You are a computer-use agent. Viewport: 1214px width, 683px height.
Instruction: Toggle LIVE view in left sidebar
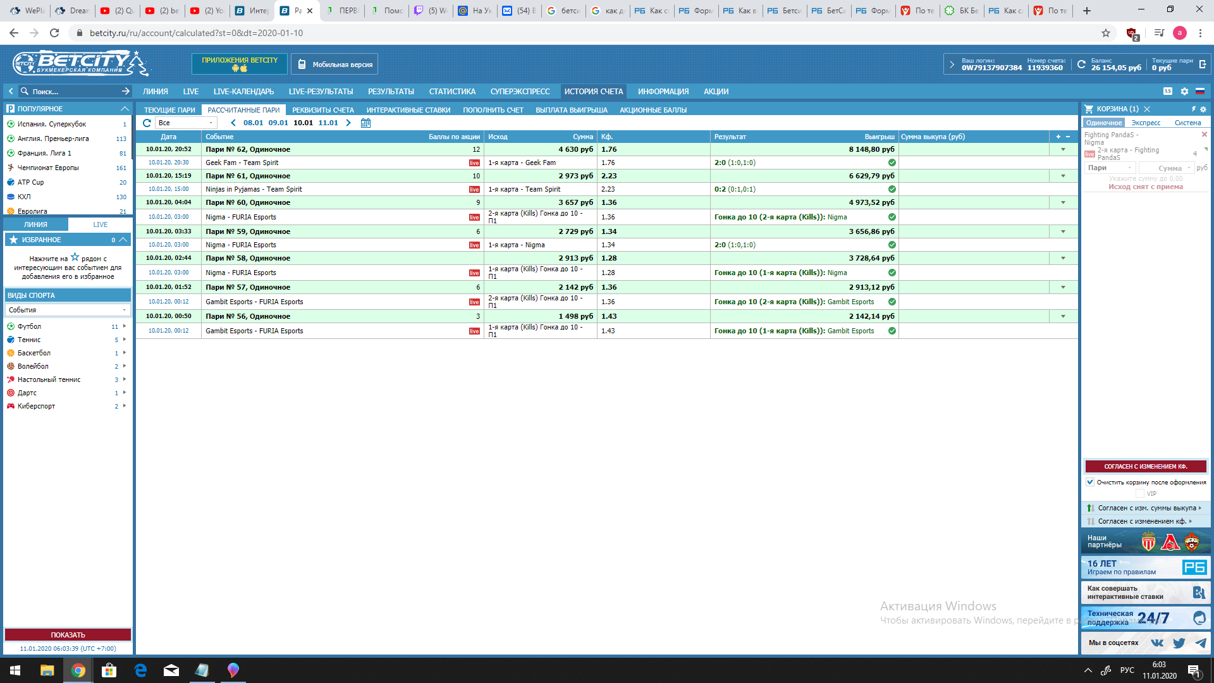[x=100, y=225]
